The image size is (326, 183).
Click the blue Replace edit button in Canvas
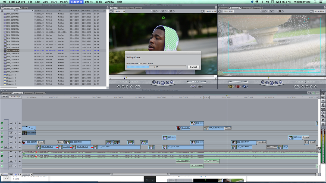click(245, 86)
